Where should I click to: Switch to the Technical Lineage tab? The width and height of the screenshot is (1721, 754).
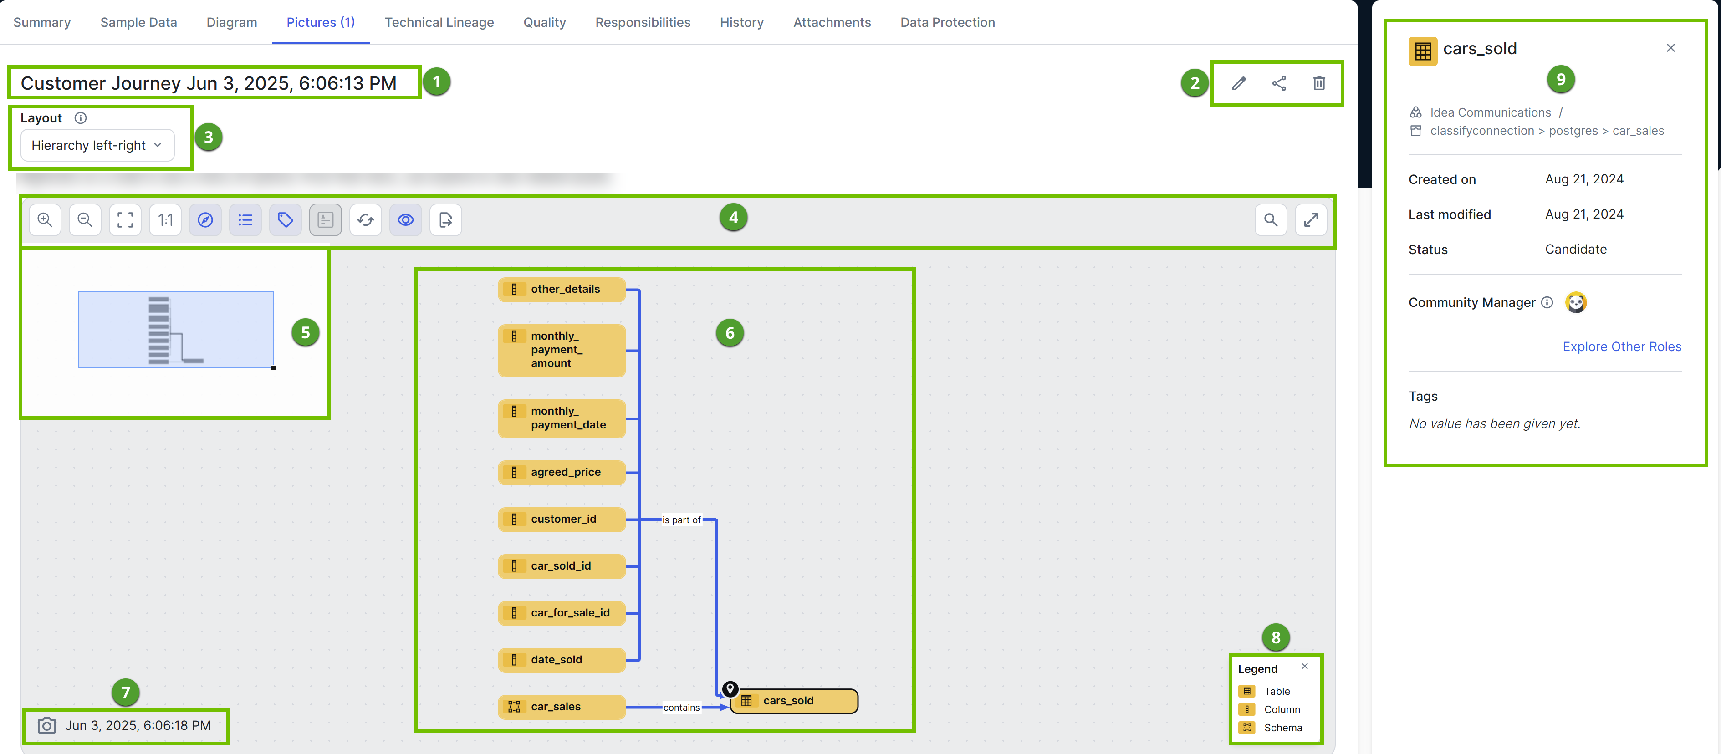439,22
